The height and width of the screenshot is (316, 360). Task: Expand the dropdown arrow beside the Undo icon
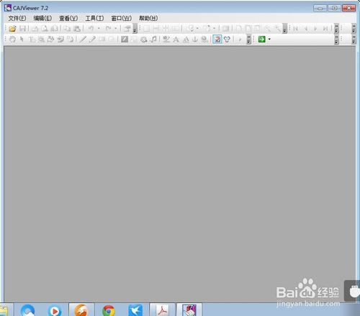[x=99, y=29]
